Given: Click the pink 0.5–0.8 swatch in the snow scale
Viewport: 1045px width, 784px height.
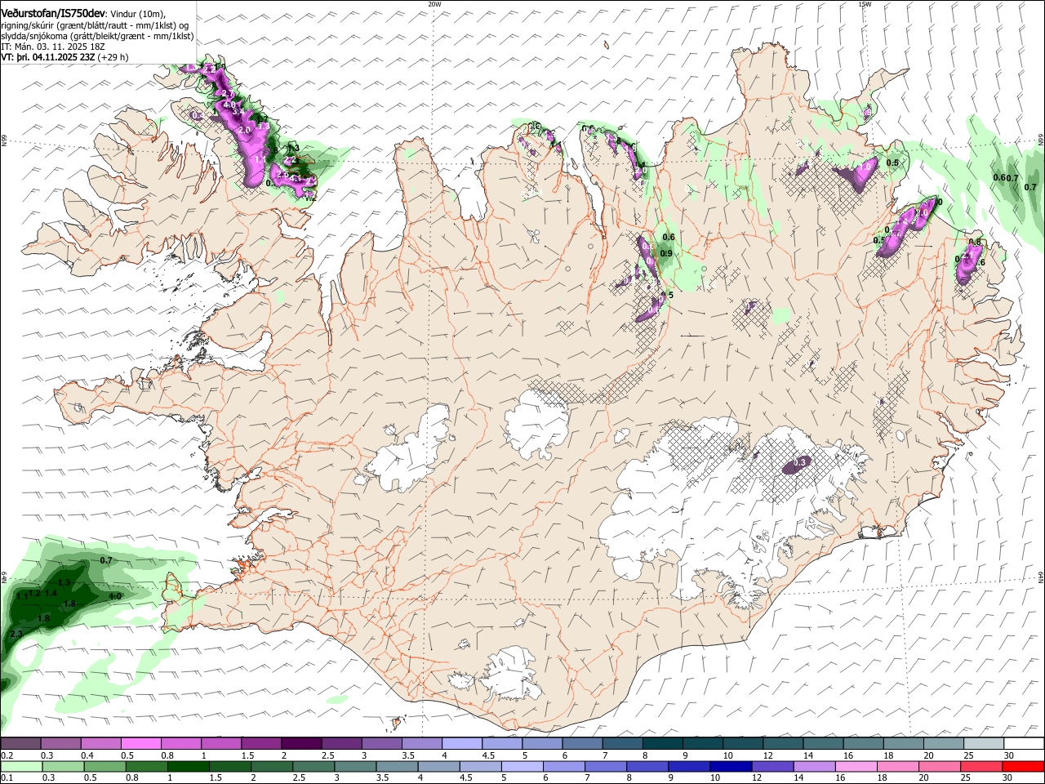Looking at the screenshot, I should (x=141, y=743).
